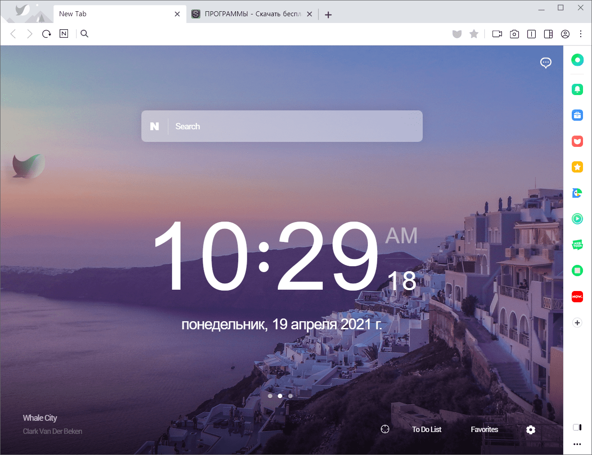
Task: Open the green bell notifications sidebar icon
Action: 577,89
